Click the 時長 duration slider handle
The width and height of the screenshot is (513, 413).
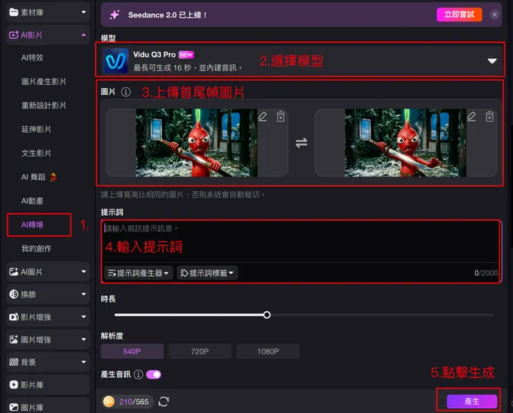(x=267, y=315)
